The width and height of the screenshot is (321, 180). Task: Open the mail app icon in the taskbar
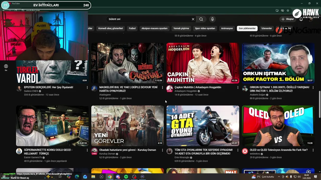[85, 177]
